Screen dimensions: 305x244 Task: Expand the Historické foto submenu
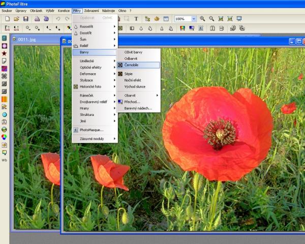tap(95, 86)
